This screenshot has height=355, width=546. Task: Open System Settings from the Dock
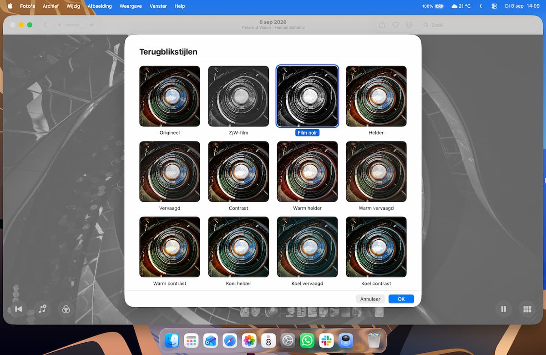(x=288, y=340)
